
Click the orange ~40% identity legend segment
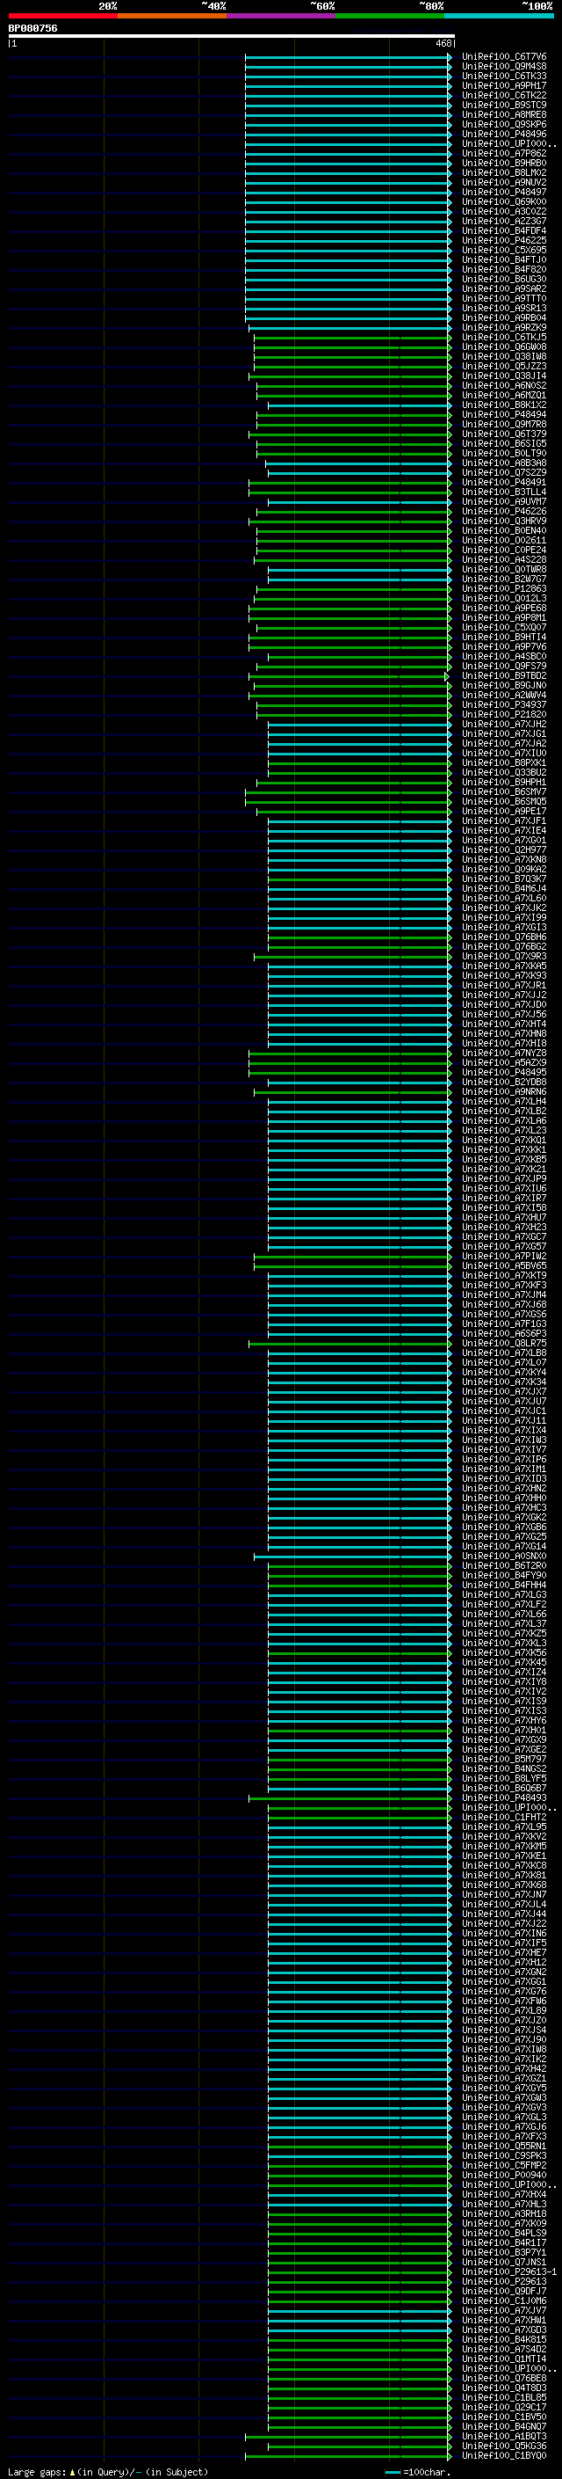pyautogui.click(x=172, y=16)
